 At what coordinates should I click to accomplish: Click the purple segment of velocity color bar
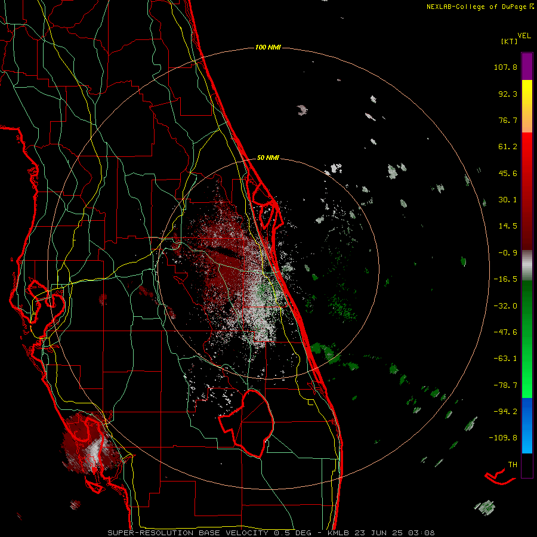pyautogui.click(x=527, y=66)
